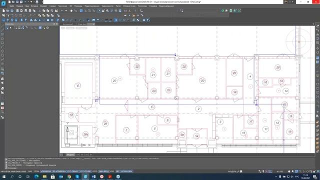Toggle оПРИВЯЗКА object snap in status bar
Image resolution: width=320 pixels, height=180 pixels.
46,171
